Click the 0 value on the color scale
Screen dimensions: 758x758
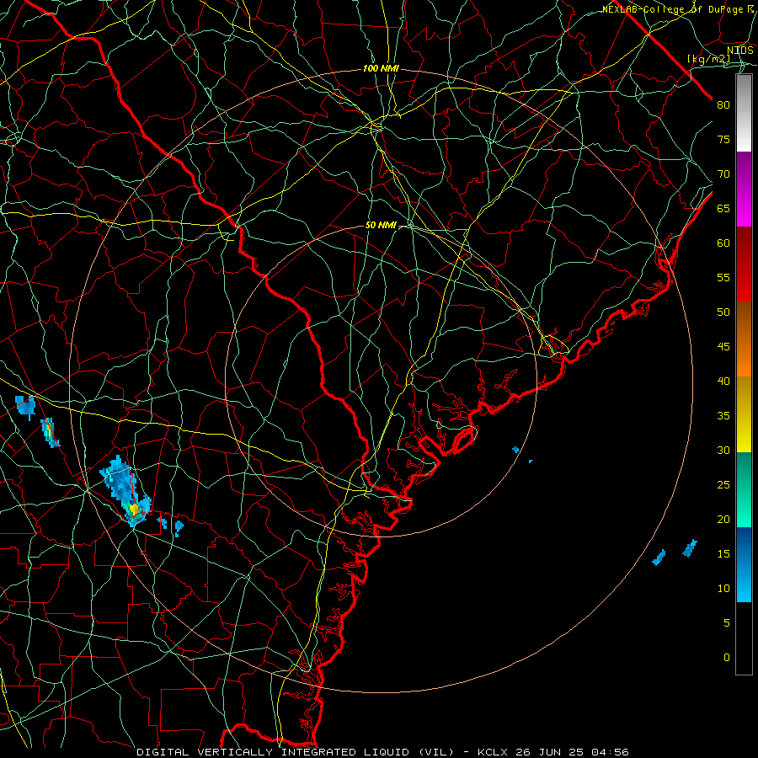[x=727, y=658]
